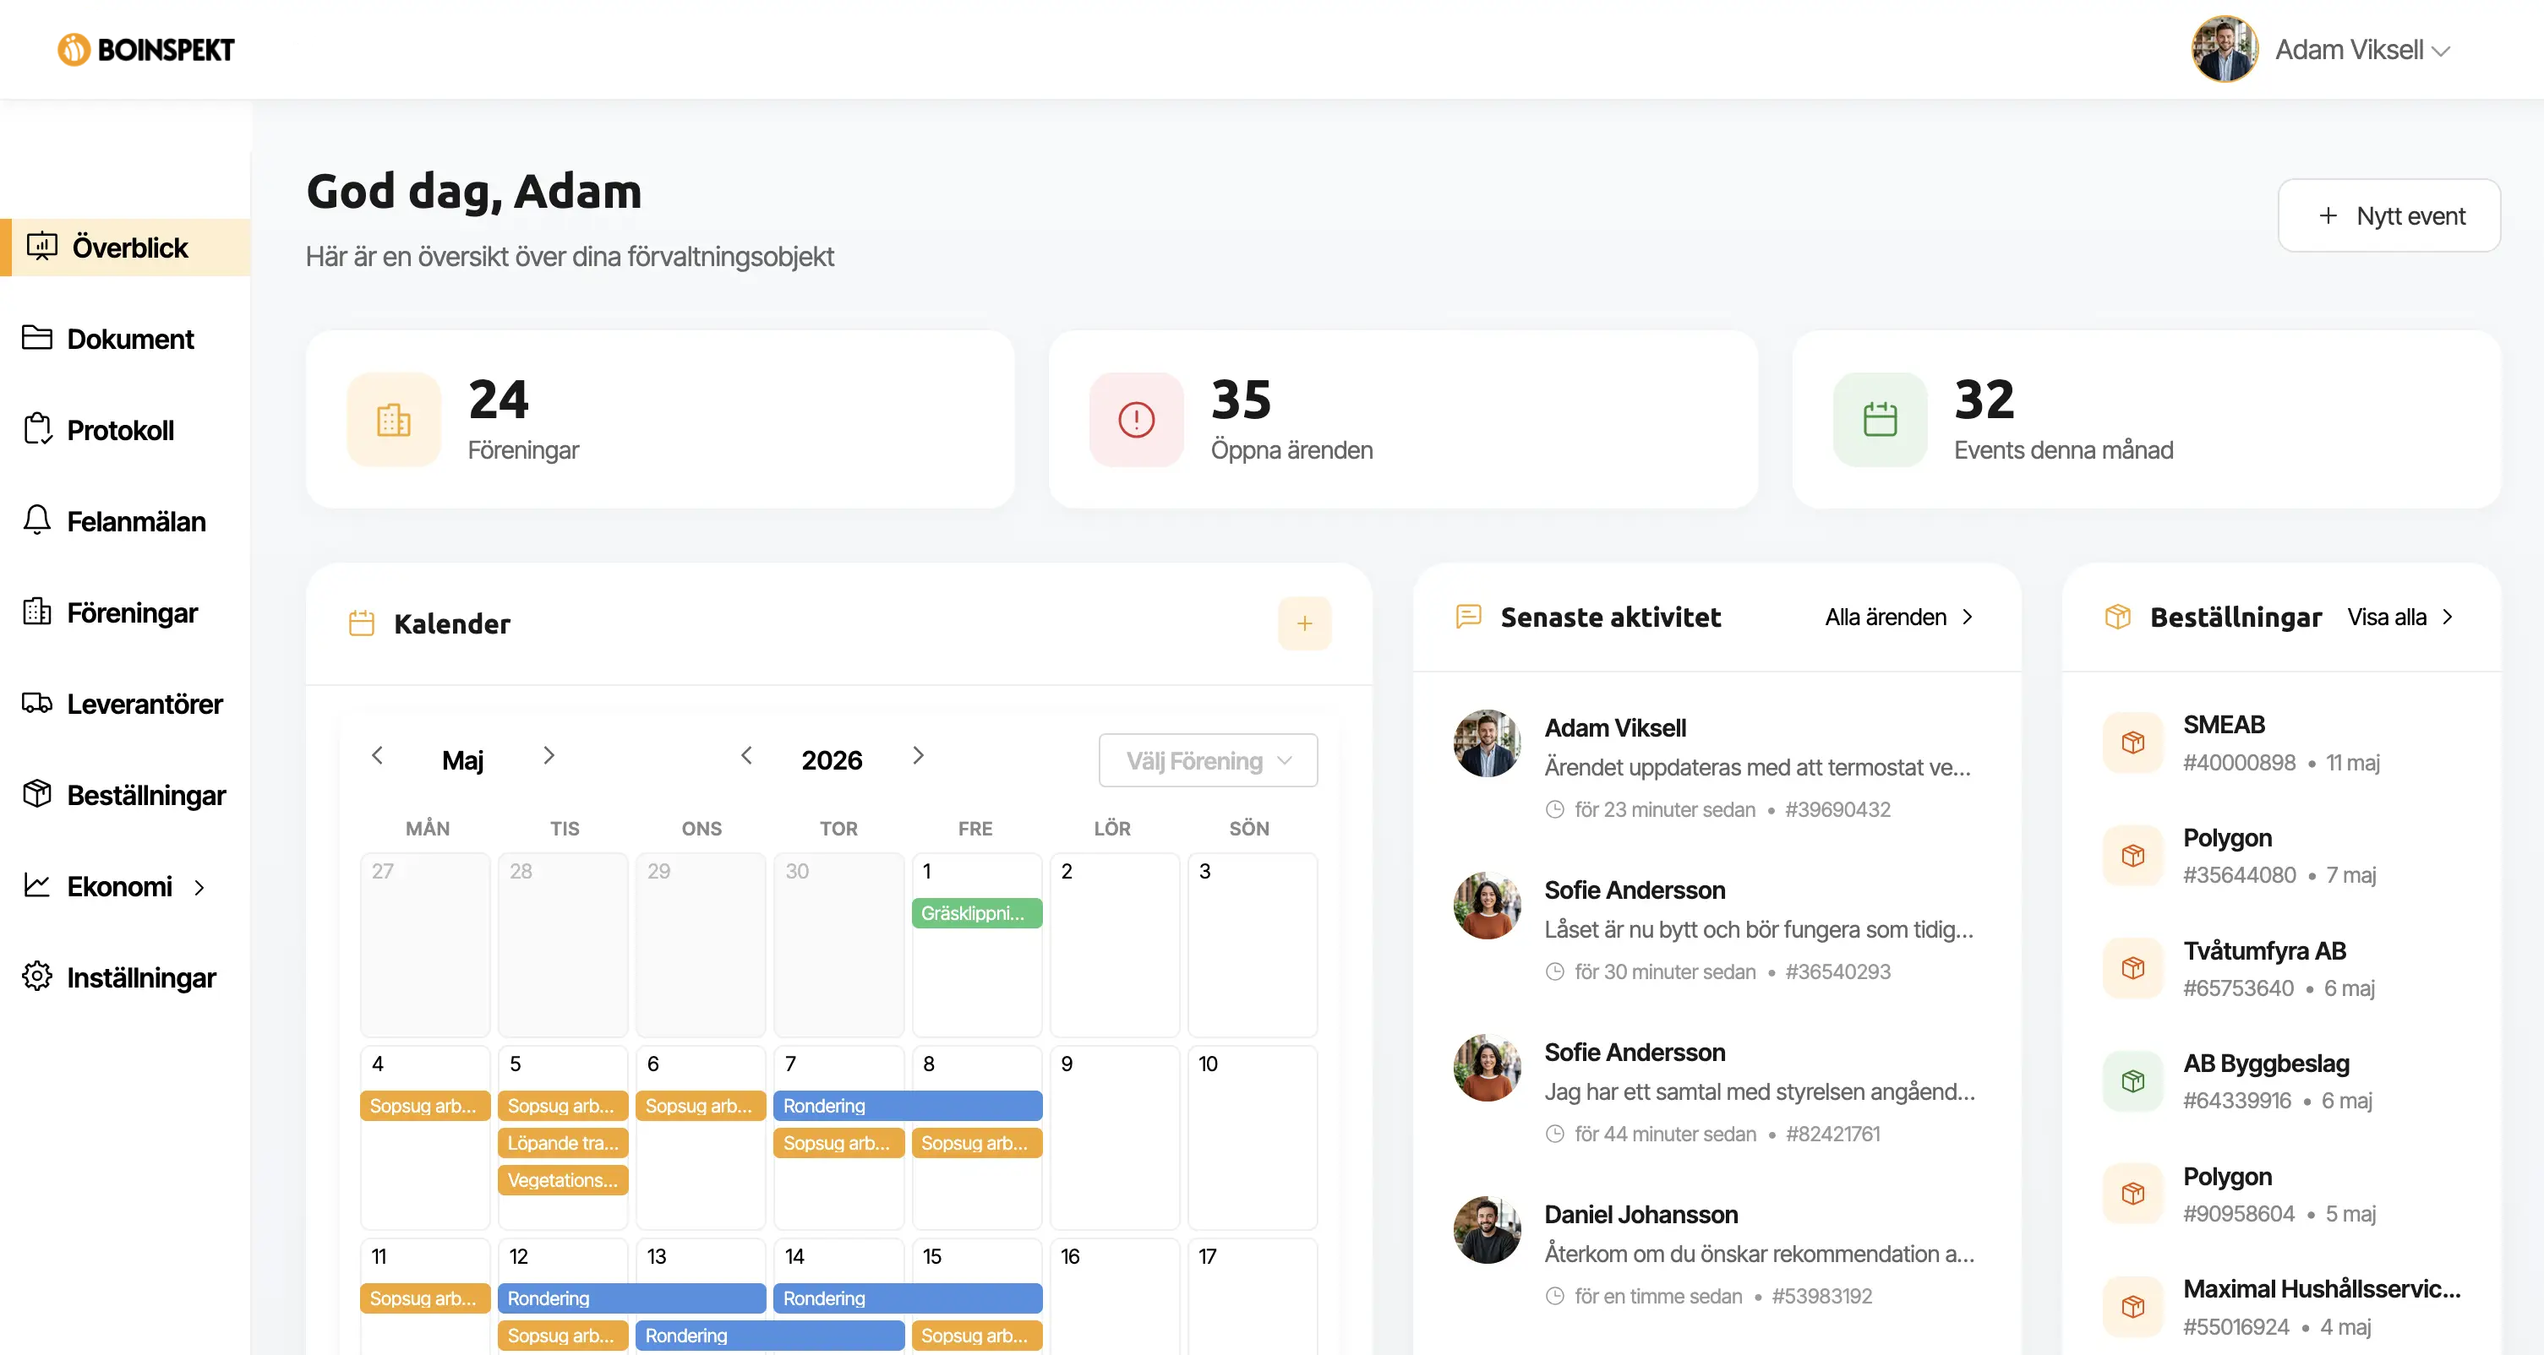Go to previous year before 2026
The width and height of the screenshot is (2544, 1355).
click(746, 756)
